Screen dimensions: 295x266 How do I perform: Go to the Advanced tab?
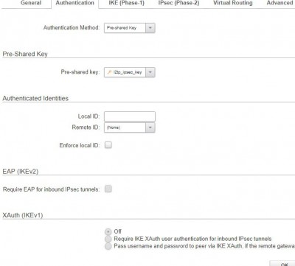tap(280, 3)
